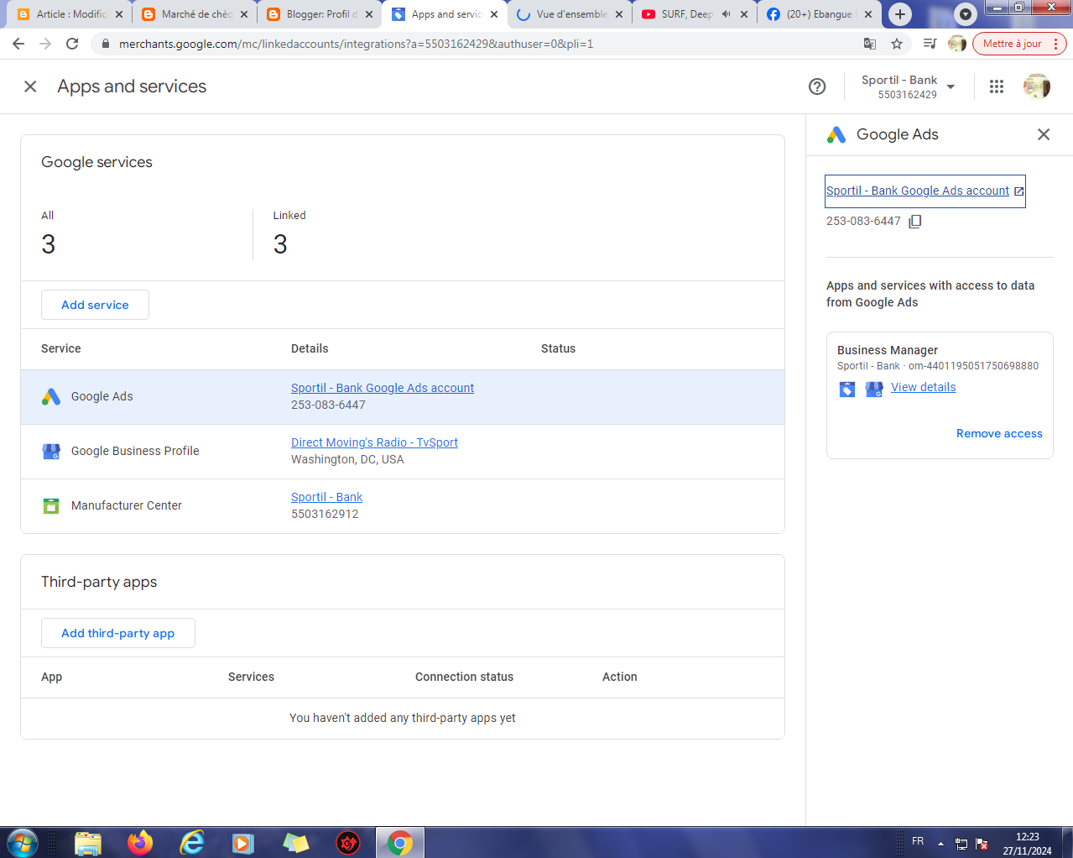Open the Google account avatar in Merchant Center
1073x858 pixels.
pos(1037,86)
